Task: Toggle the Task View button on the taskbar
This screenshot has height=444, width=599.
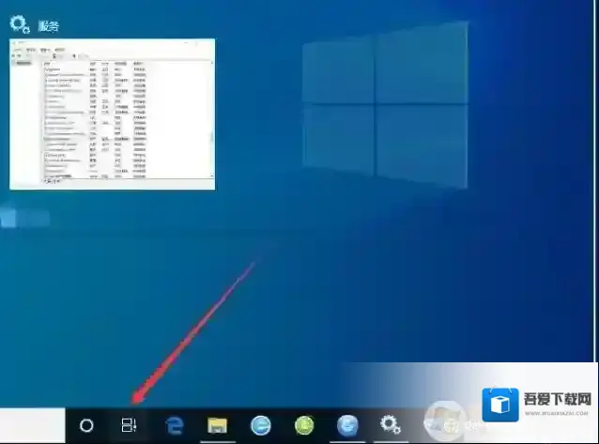Action: tap(130, 425)
